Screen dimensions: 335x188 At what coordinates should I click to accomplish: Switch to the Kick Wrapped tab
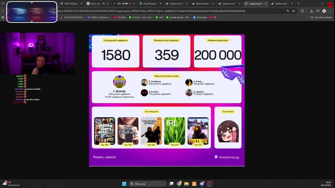pyautogui.click(x=150, y=4)
